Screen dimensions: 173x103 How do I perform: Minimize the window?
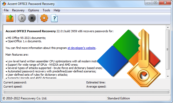click(x=148, y=3)
